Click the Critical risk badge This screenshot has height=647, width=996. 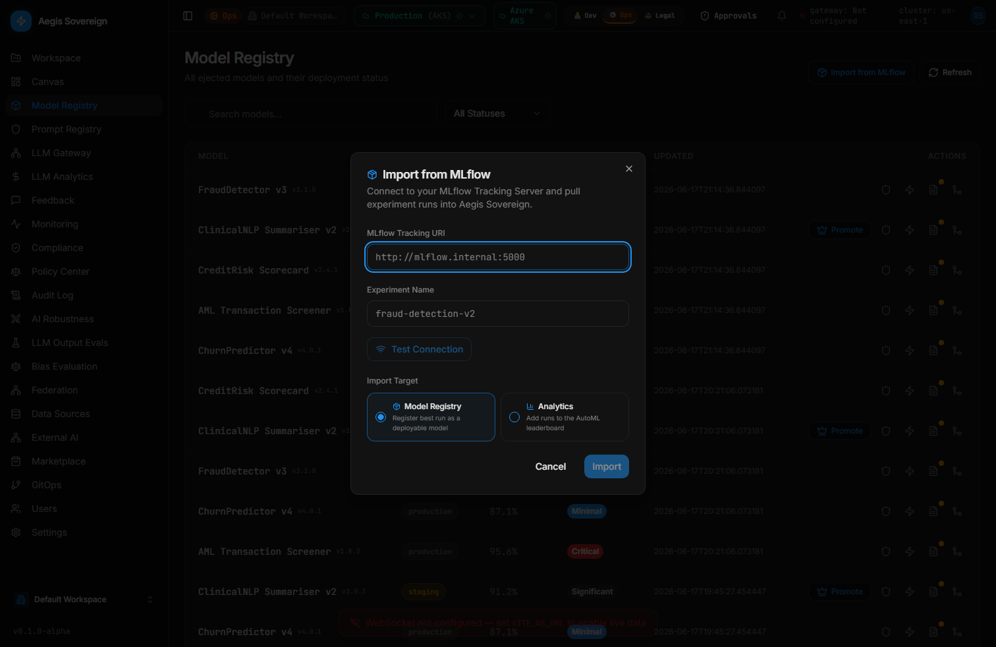(x=586, y=551)
